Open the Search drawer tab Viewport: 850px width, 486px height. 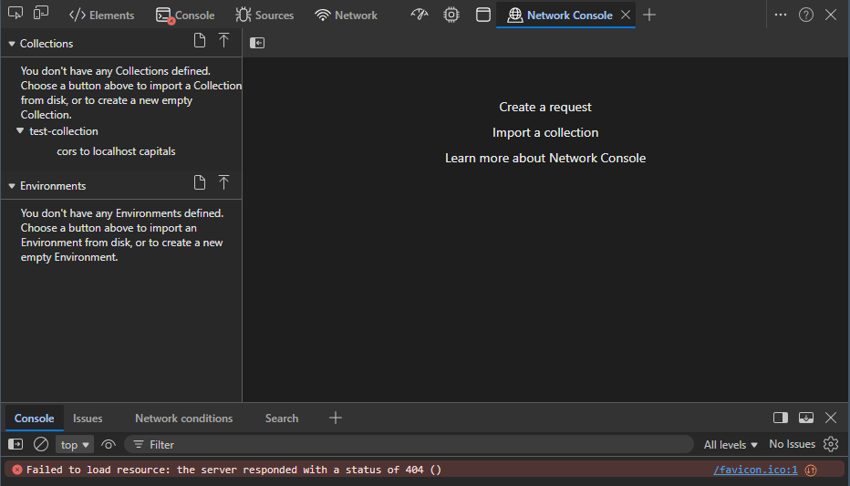[x=281, y=419]
